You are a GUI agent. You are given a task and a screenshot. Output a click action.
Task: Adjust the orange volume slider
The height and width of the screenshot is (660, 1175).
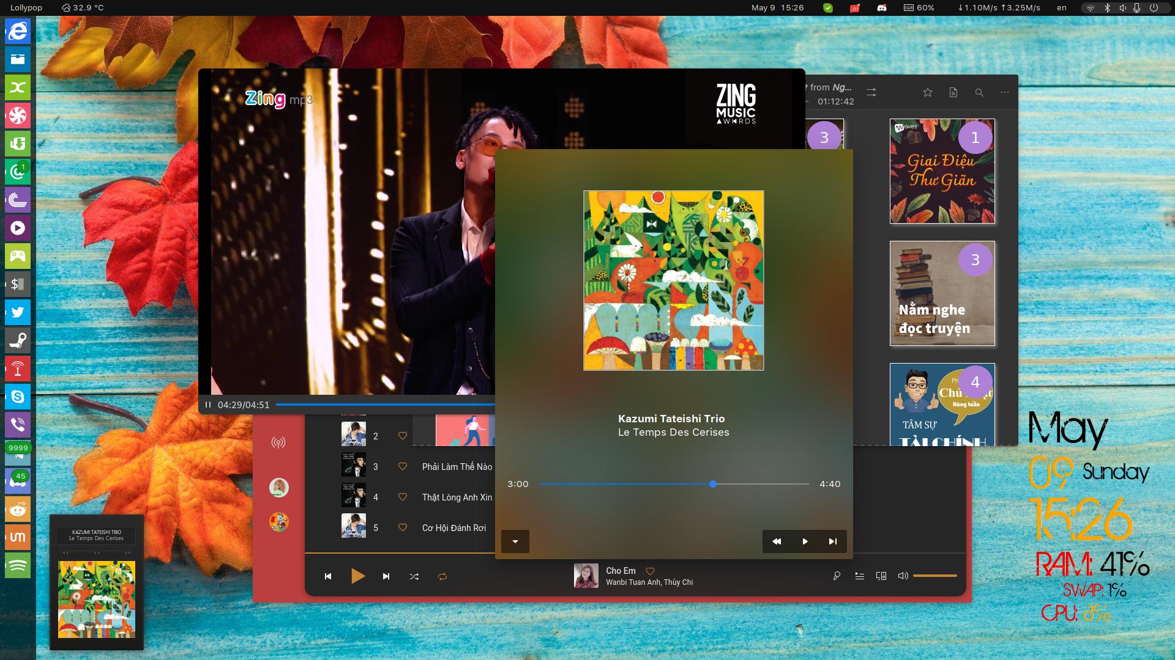pyautogui.click(x=934, y=576)
